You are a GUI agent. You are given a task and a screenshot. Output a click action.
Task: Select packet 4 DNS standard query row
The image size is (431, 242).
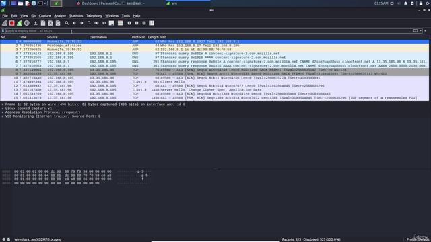pos(214,54)
